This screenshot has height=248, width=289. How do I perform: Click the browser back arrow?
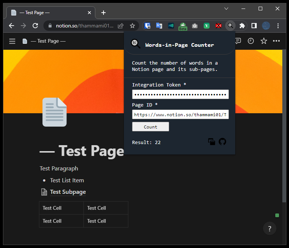[x=12, y=26]
